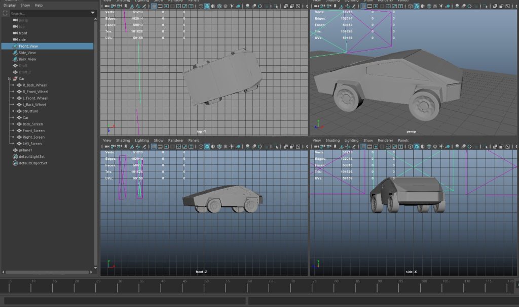Viewport: 519px width, 307px height.
Task: Click Lock Camera icon in front panel toolbar
Action: tap(113, 146)
